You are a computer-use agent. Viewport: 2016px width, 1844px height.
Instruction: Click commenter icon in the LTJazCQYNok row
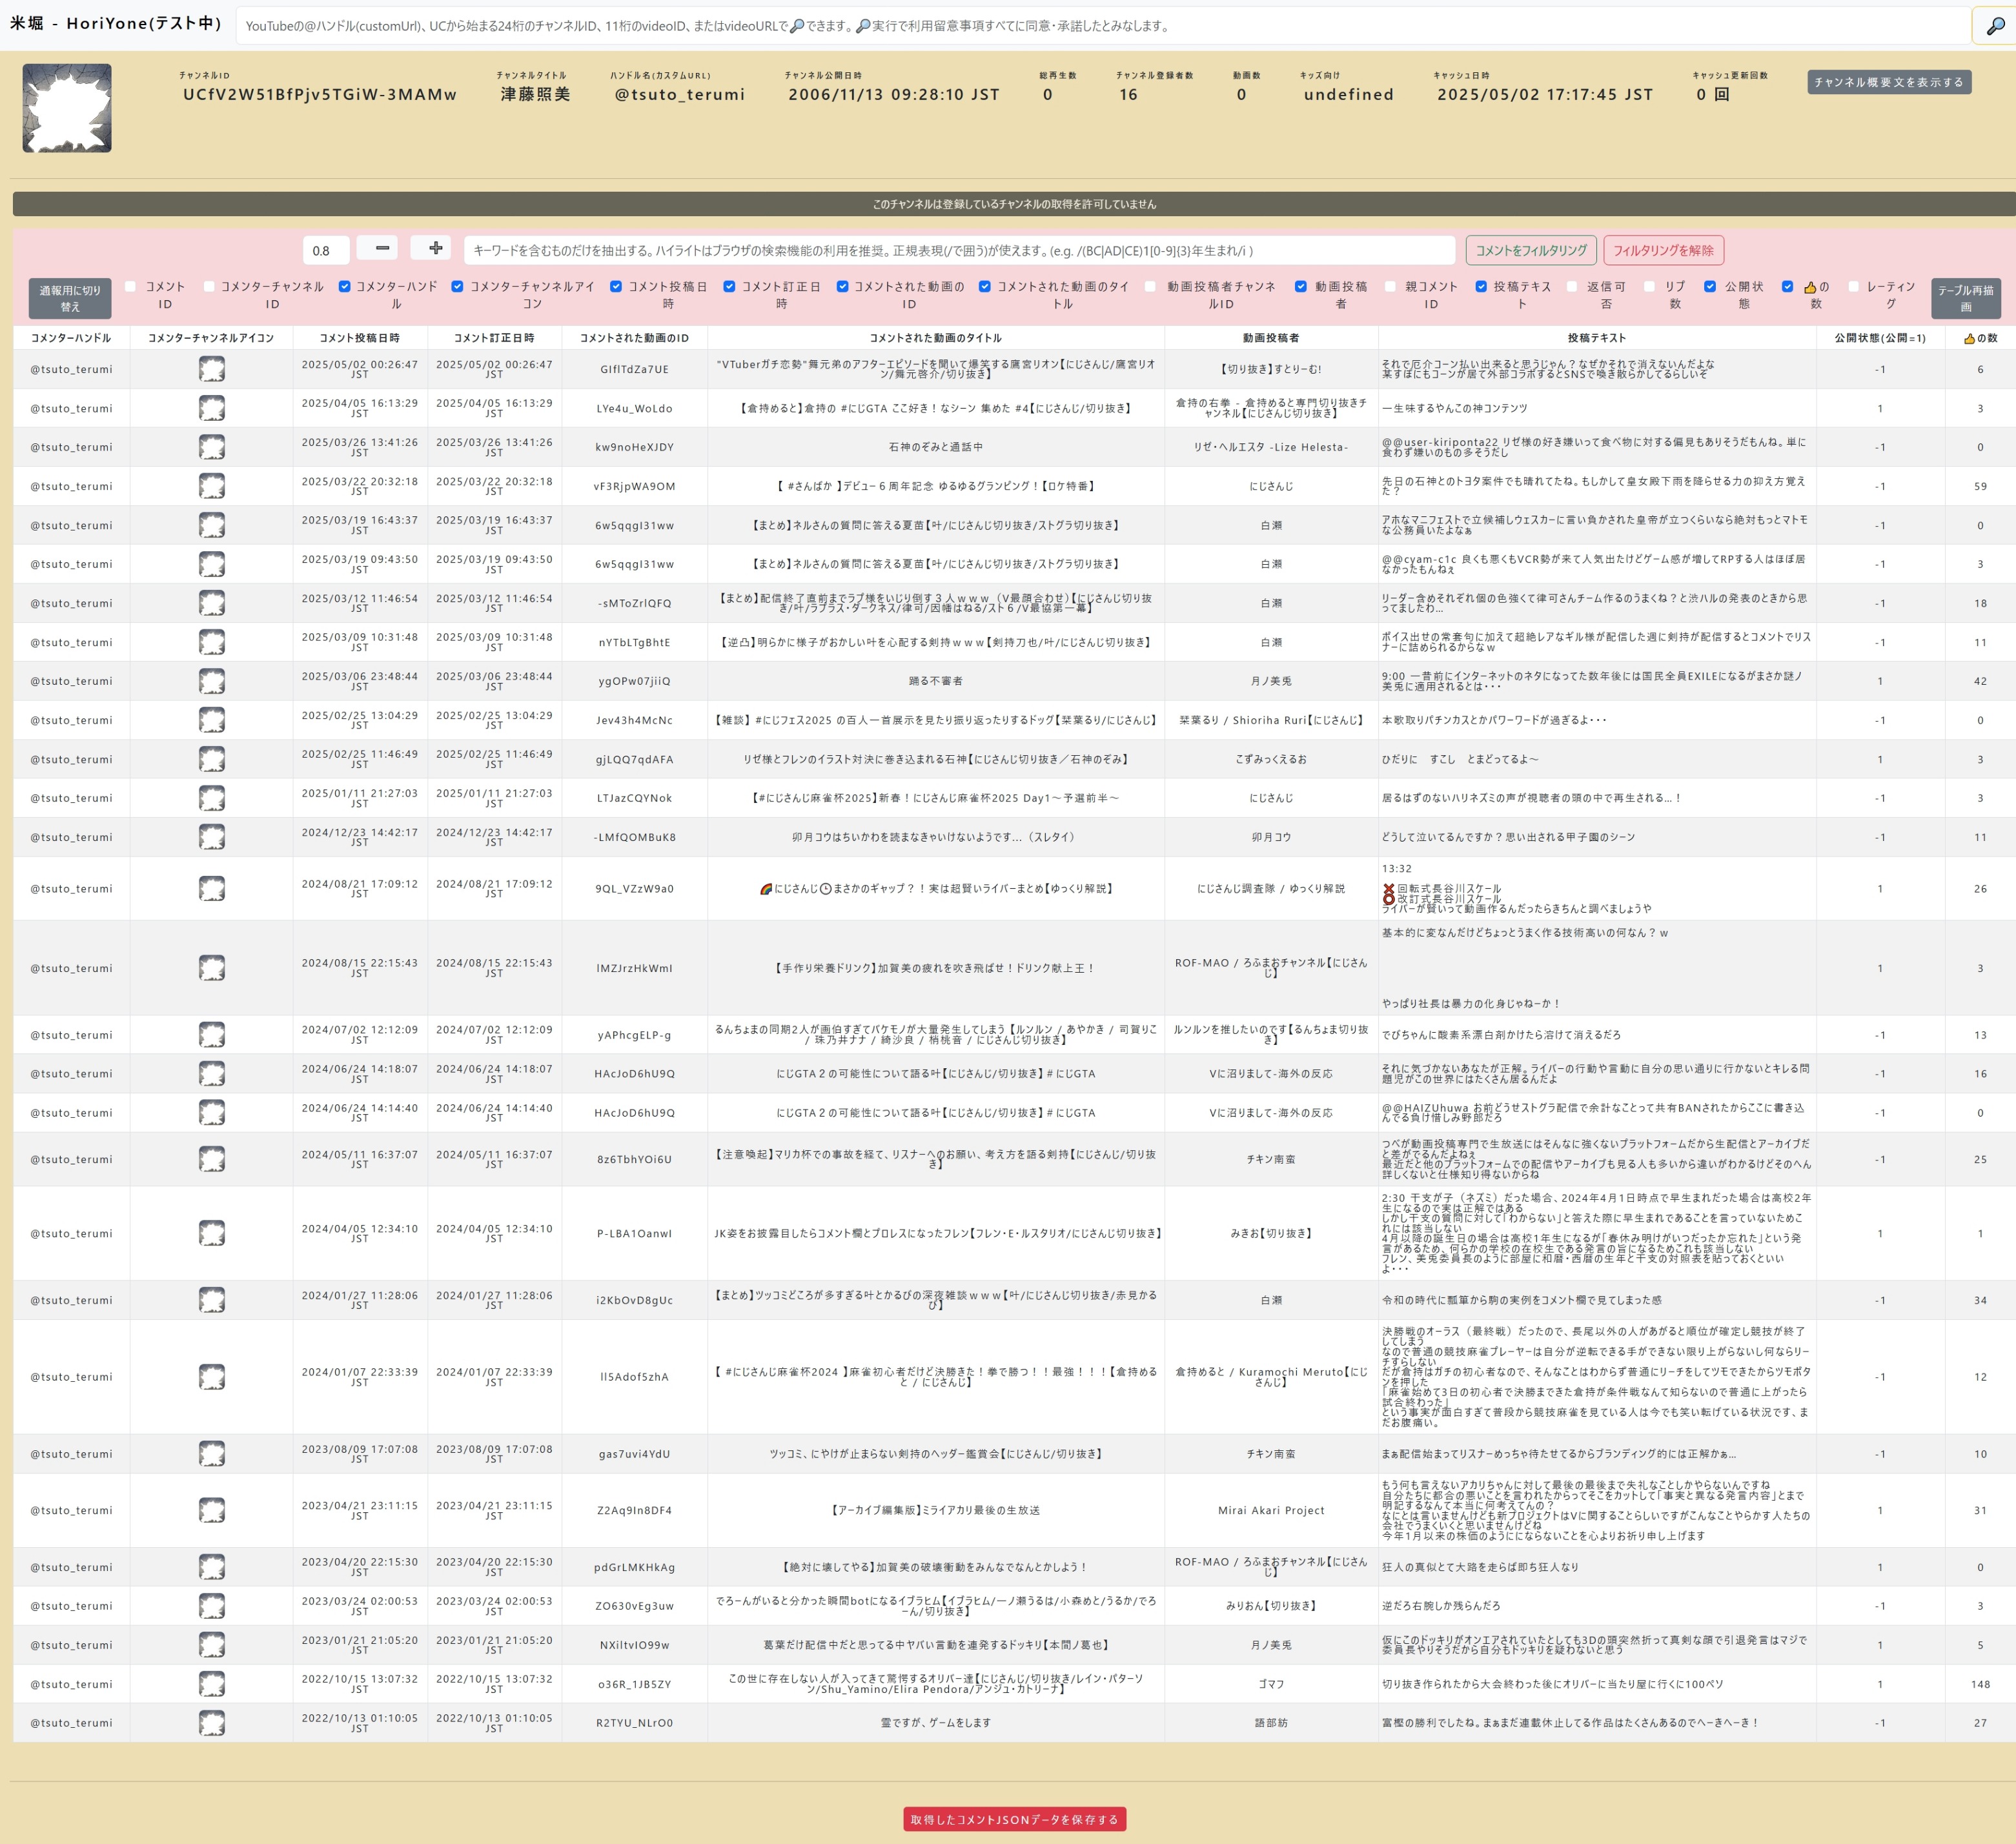[211, 798]
